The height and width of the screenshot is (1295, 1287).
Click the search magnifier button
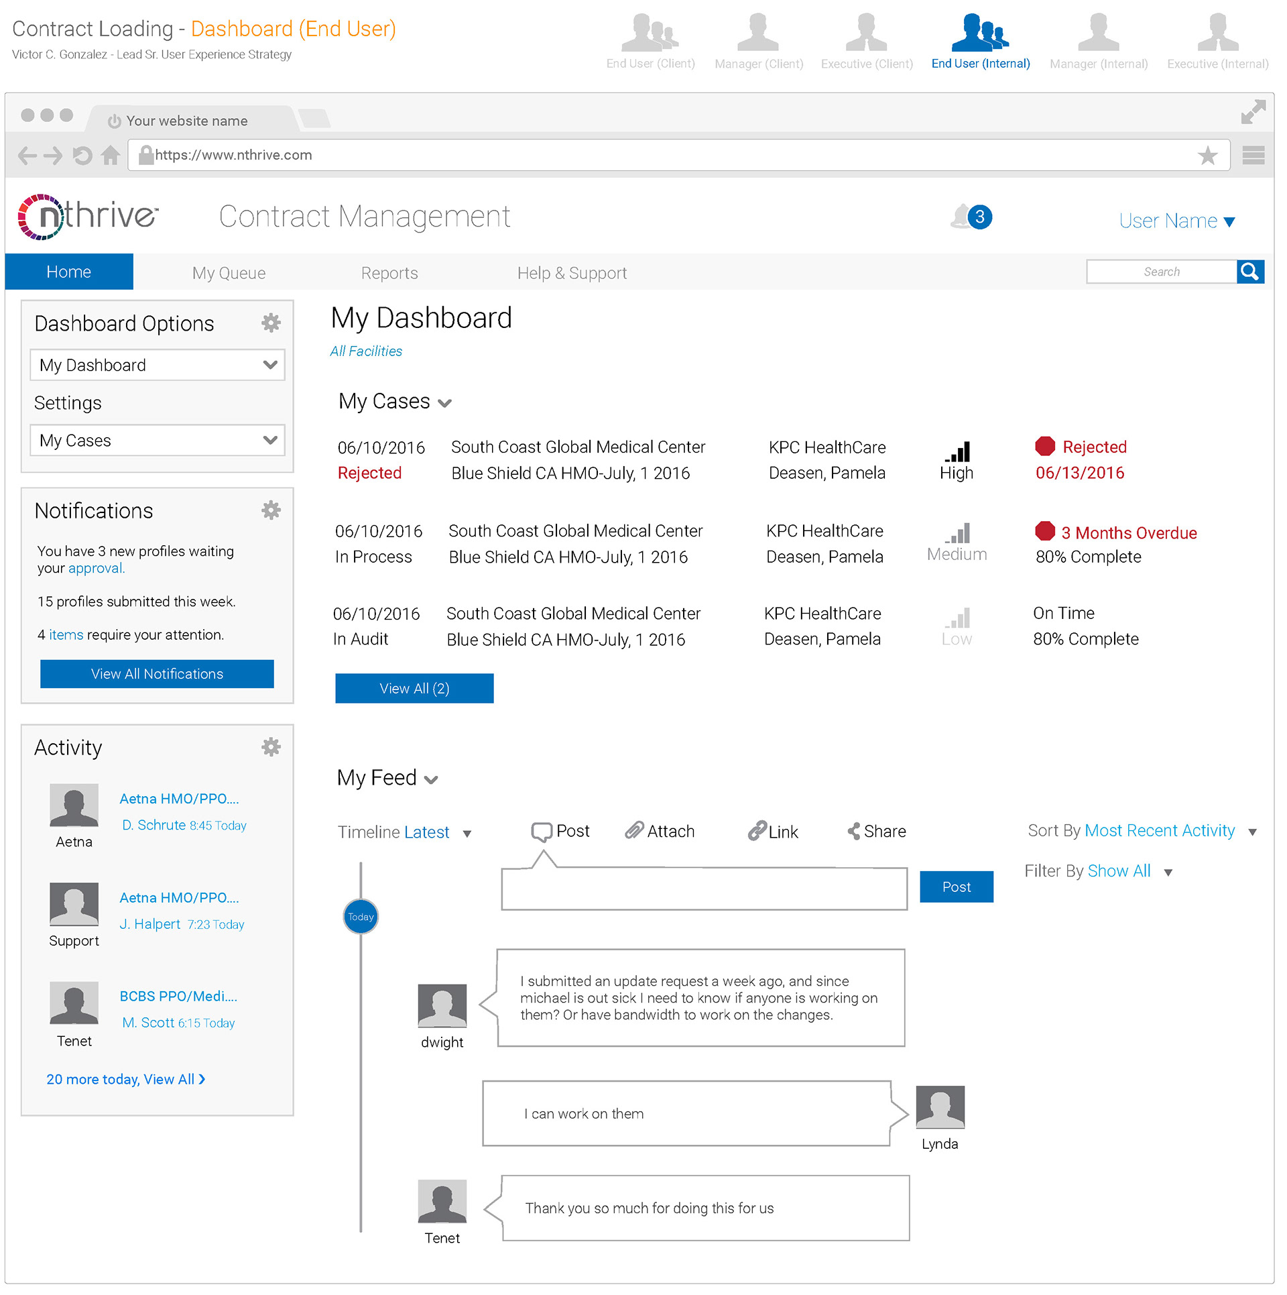coord(1249,272)
